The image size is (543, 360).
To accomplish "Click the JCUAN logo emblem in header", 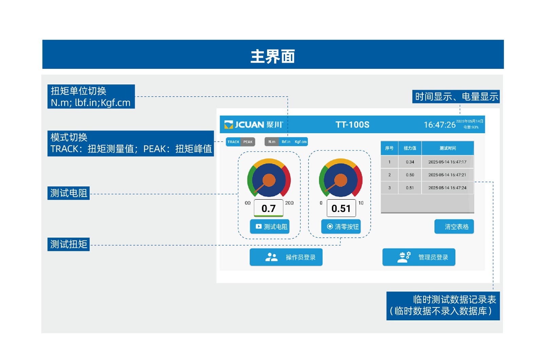I will 229,125.
